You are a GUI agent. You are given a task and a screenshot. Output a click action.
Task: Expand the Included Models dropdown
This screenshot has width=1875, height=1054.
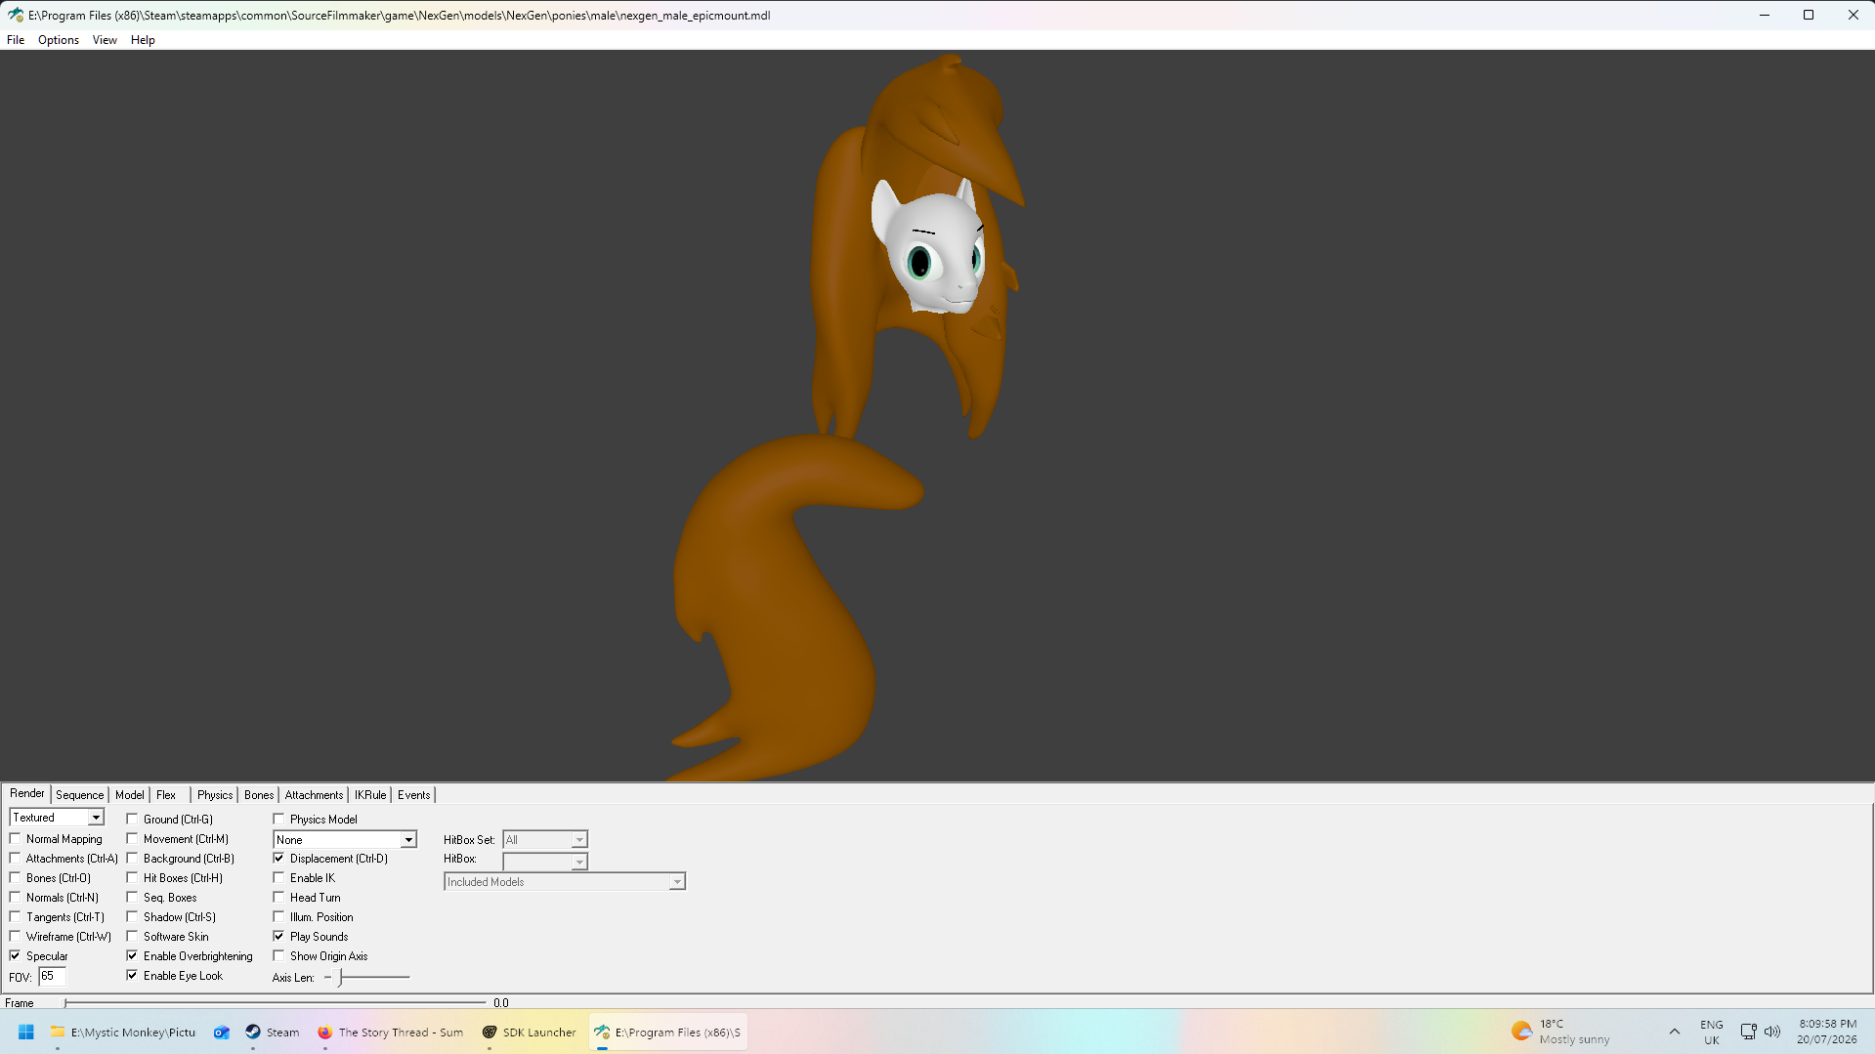point(565,882)
